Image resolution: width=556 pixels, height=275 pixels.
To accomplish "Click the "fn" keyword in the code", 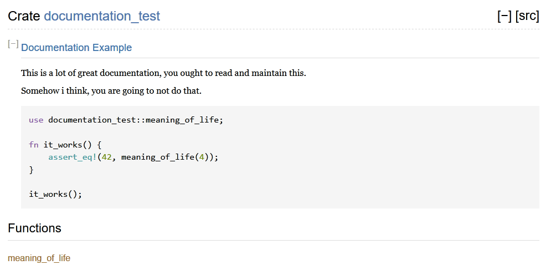I will pyautogui.click(x=34, y=145).
